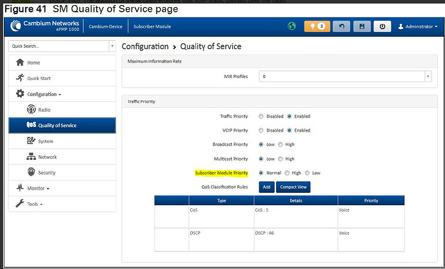Screen dimensions: 445x269
Task: Click the Security padlock icon
Action: (31, 172)
